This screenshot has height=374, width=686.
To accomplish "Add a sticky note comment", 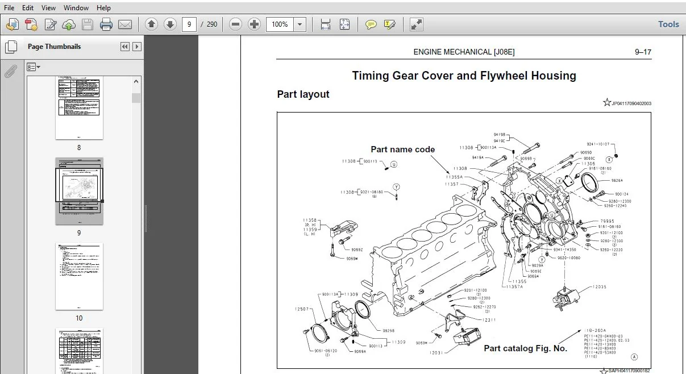I will tap(371, 24).
